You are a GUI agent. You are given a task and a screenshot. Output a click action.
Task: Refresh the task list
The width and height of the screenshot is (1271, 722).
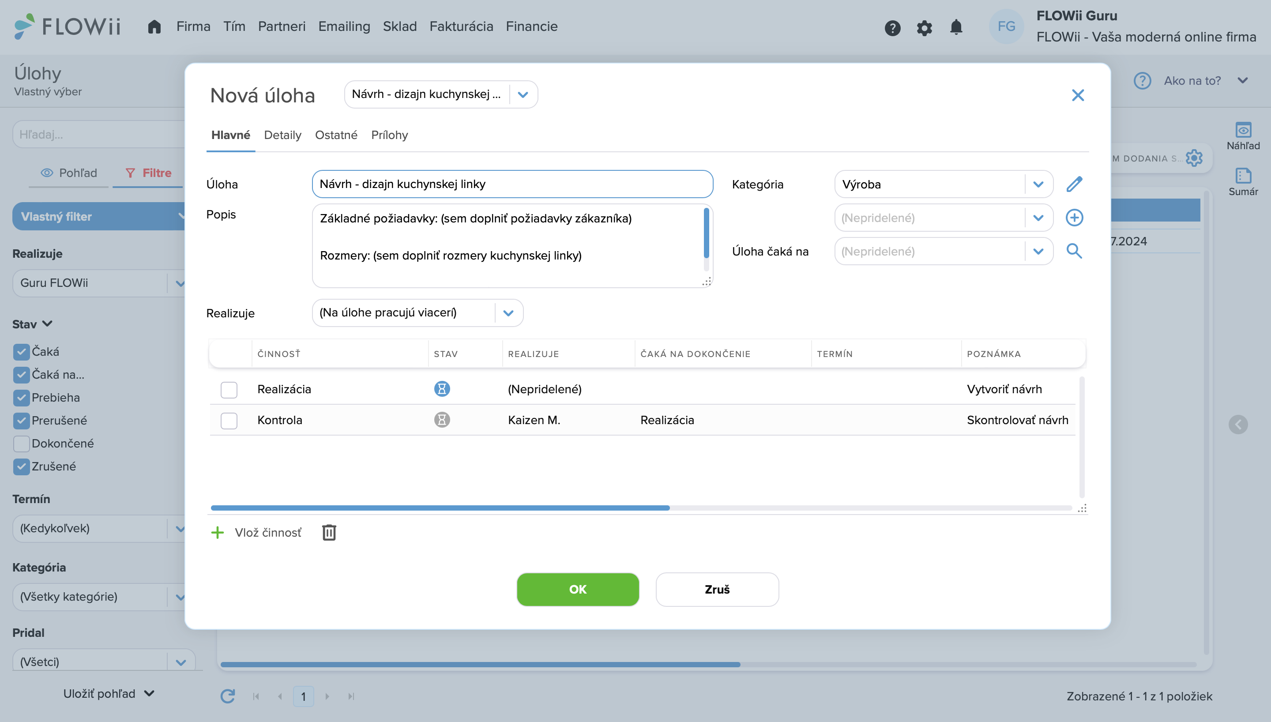(228, 696)
